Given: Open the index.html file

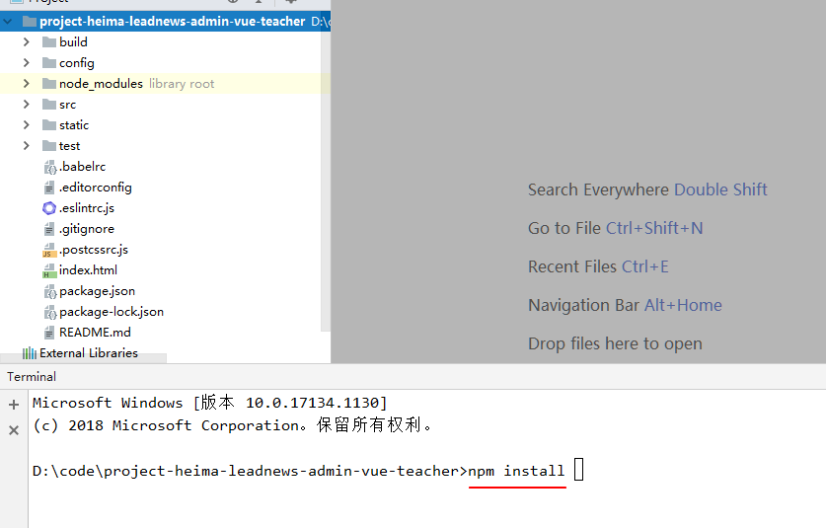Looking at the screenshot, I should point(88,270).
